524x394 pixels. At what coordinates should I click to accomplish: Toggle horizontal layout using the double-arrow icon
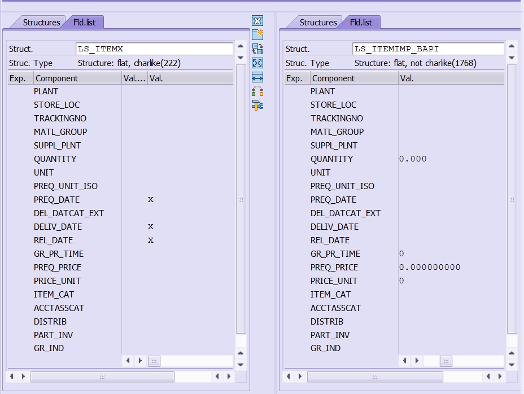[x=257, y=77]
